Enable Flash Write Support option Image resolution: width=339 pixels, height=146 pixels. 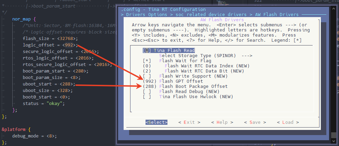(x=146, y=76)
